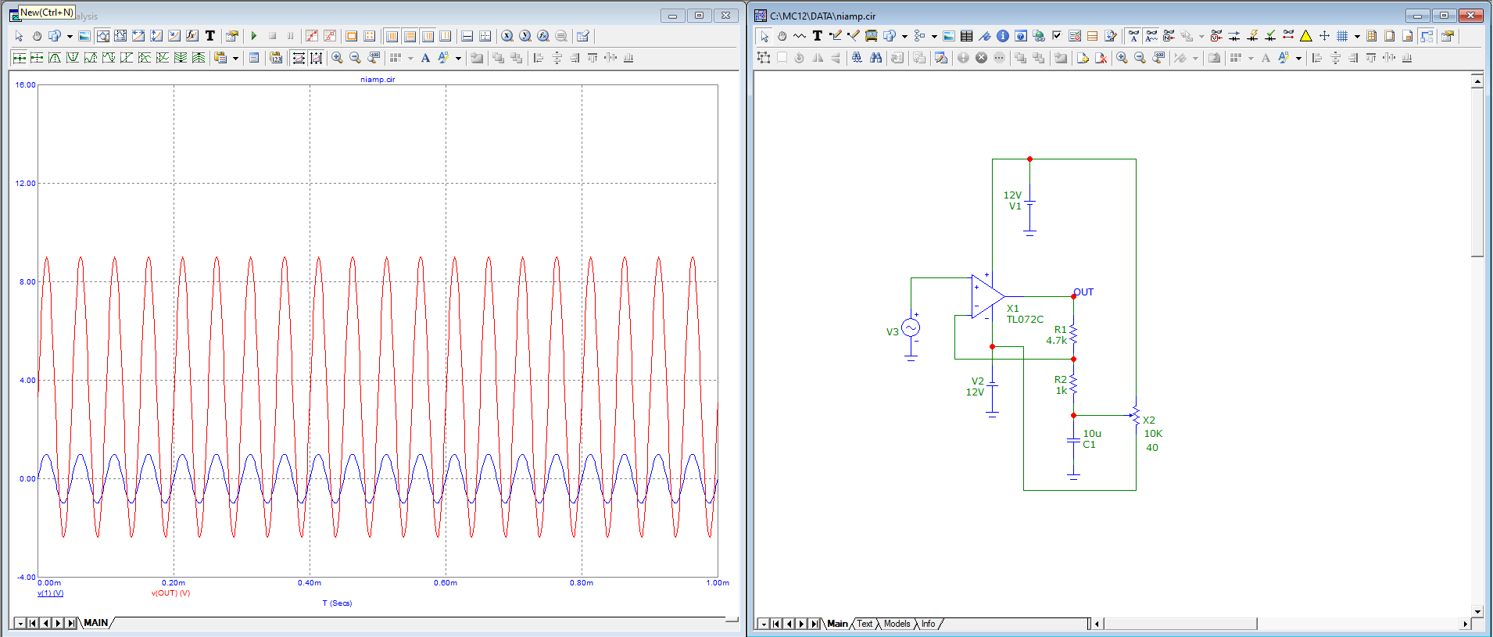Expand color A dropdown arrow in schematic toolbar

point(1299,58)
